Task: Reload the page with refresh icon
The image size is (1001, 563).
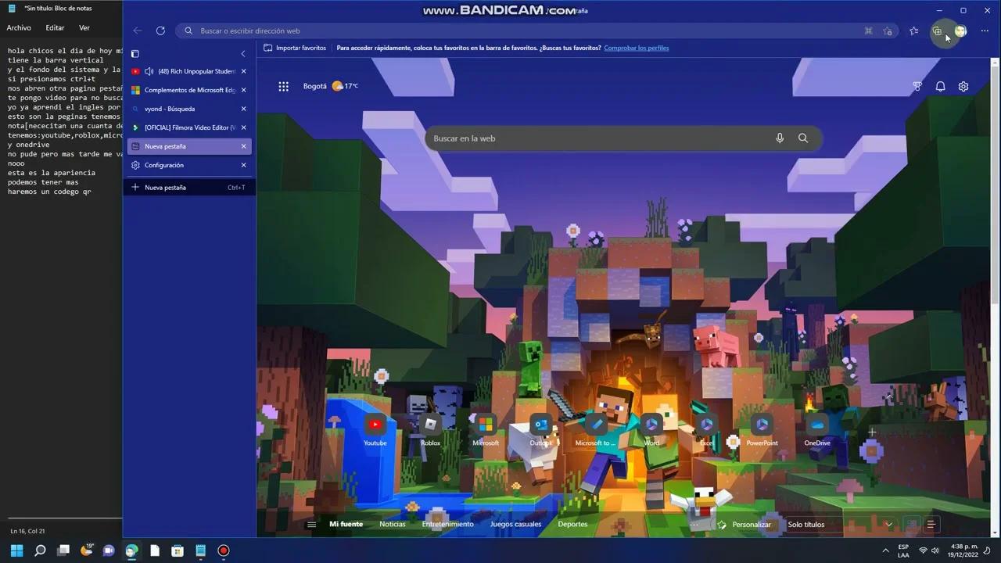Action: [x=160, y=30]
